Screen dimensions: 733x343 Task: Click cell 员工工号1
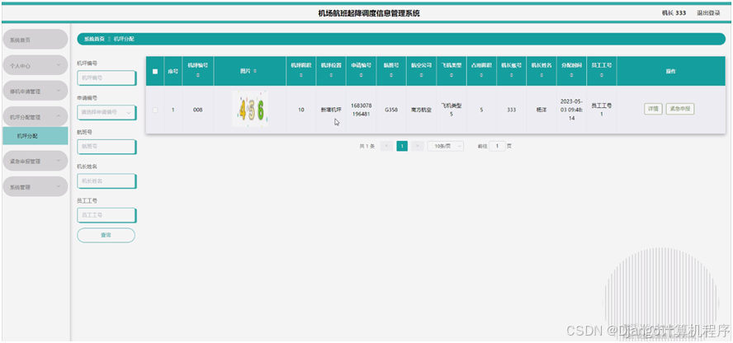(x=602, y=110)
